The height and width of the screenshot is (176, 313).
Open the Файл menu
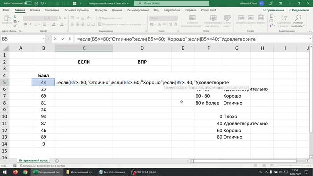tap(6, 10)
